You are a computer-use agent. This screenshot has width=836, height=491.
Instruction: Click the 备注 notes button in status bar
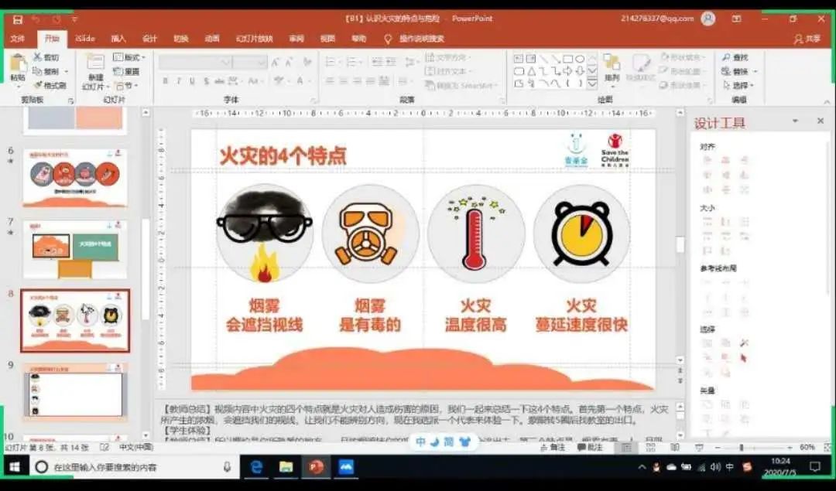pos(551,448)
